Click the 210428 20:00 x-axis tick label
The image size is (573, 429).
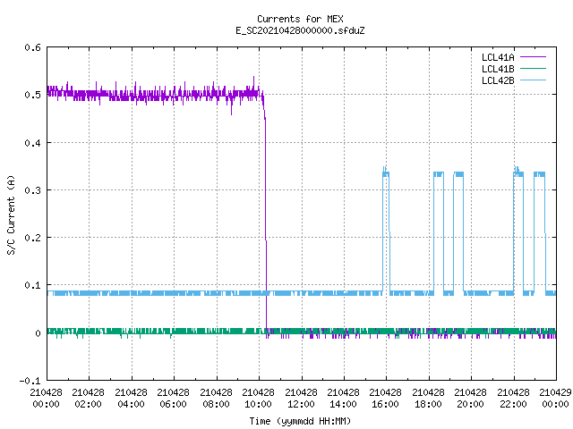470,399
